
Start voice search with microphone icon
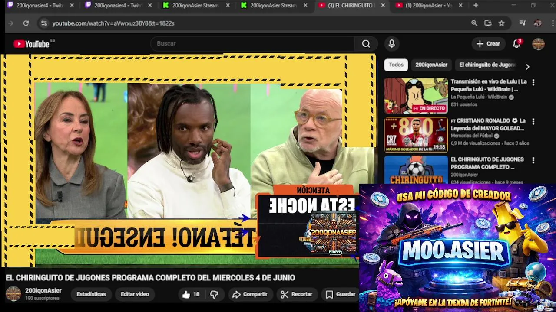pyautogui.click(x=391, y=44)
